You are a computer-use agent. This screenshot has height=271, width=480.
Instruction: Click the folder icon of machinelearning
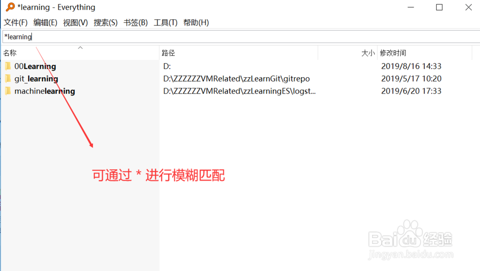[x=8, y=91]
